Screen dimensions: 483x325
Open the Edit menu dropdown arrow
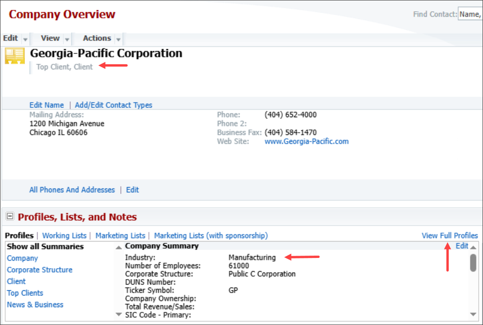pos(24,38)
